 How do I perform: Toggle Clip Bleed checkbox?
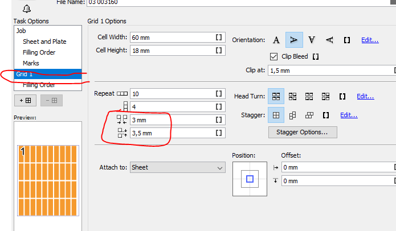coord(273,56)
